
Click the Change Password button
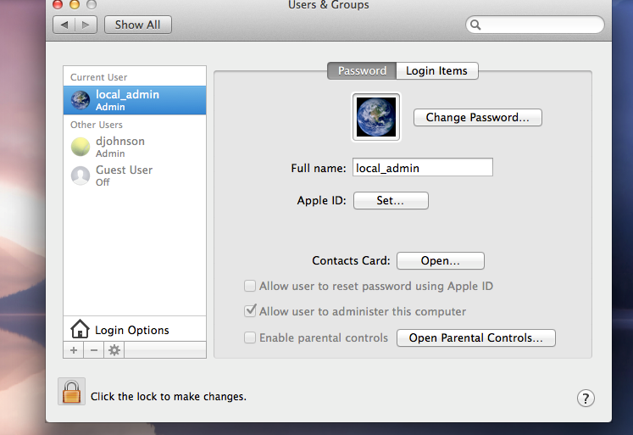pos(477,118)
